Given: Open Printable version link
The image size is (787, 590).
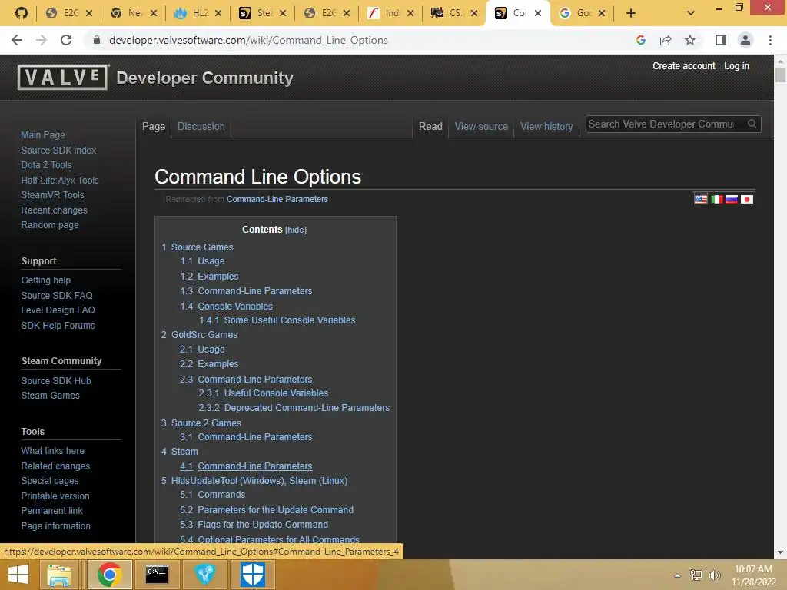Looking at the screenshot, I should tap(55, 496).
